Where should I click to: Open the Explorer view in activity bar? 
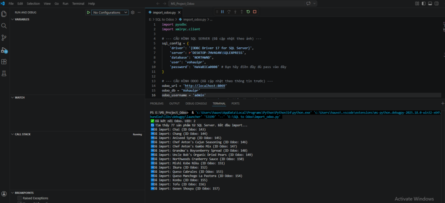coord(4,14)
